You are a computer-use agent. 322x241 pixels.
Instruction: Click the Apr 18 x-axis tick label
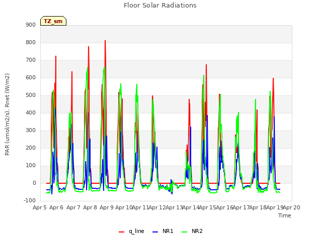258,207
